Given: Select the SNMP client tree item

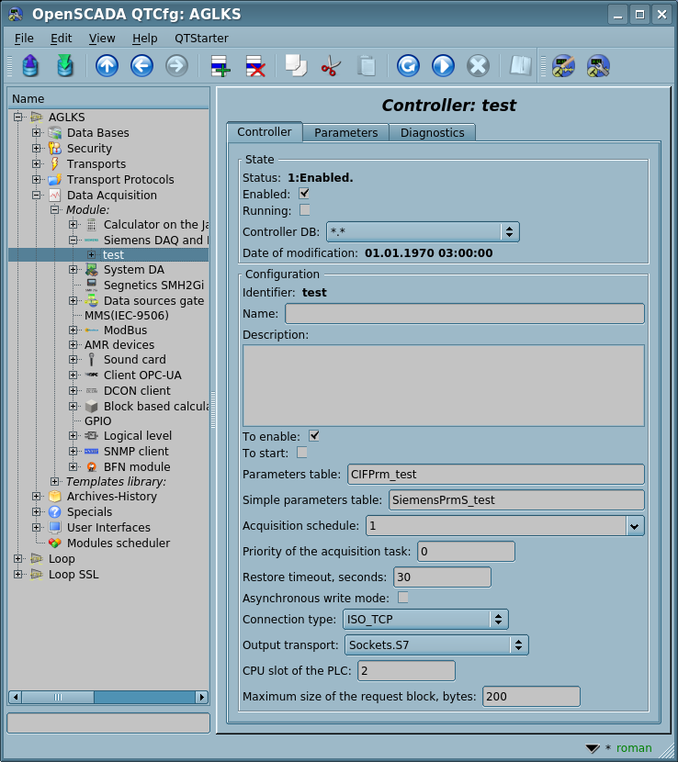Looking at the screenshot, I should click(136, 451).
